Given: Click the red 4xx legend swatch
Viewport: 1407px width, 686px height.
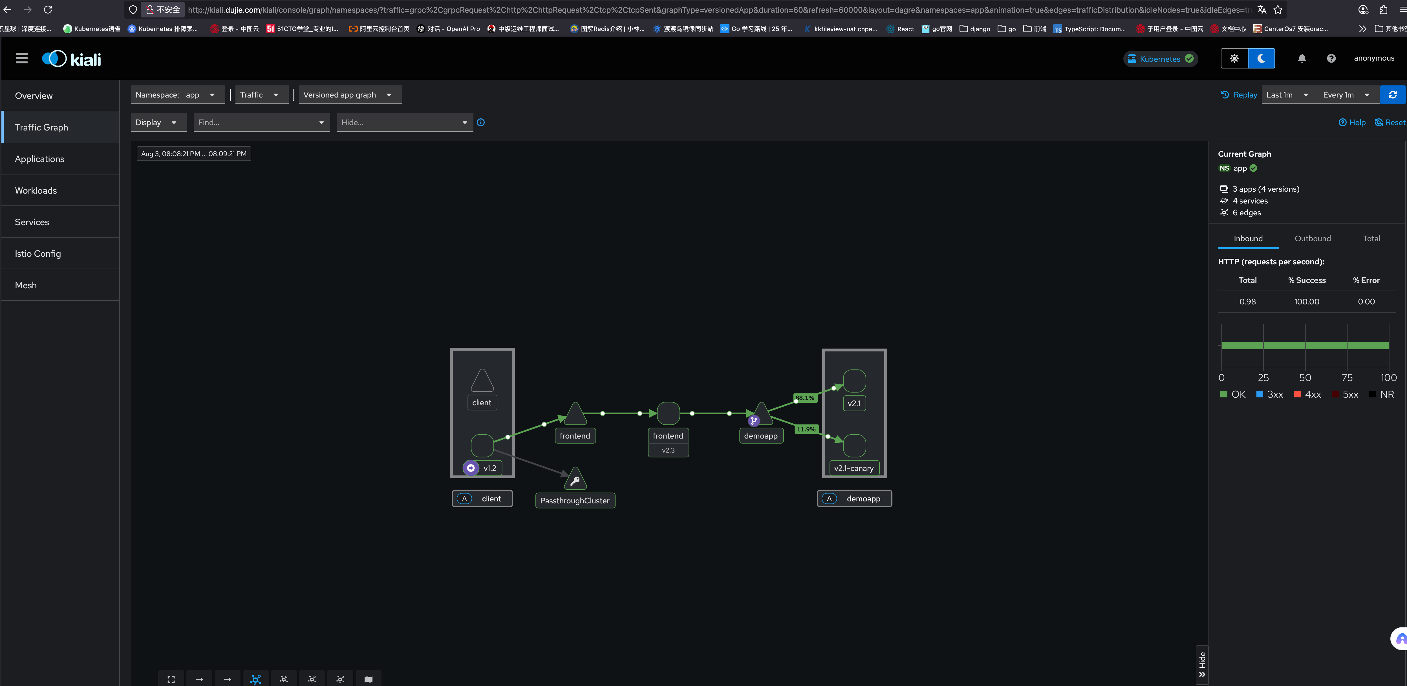Looking at the screenshot, I should [x=1297, y=394].
